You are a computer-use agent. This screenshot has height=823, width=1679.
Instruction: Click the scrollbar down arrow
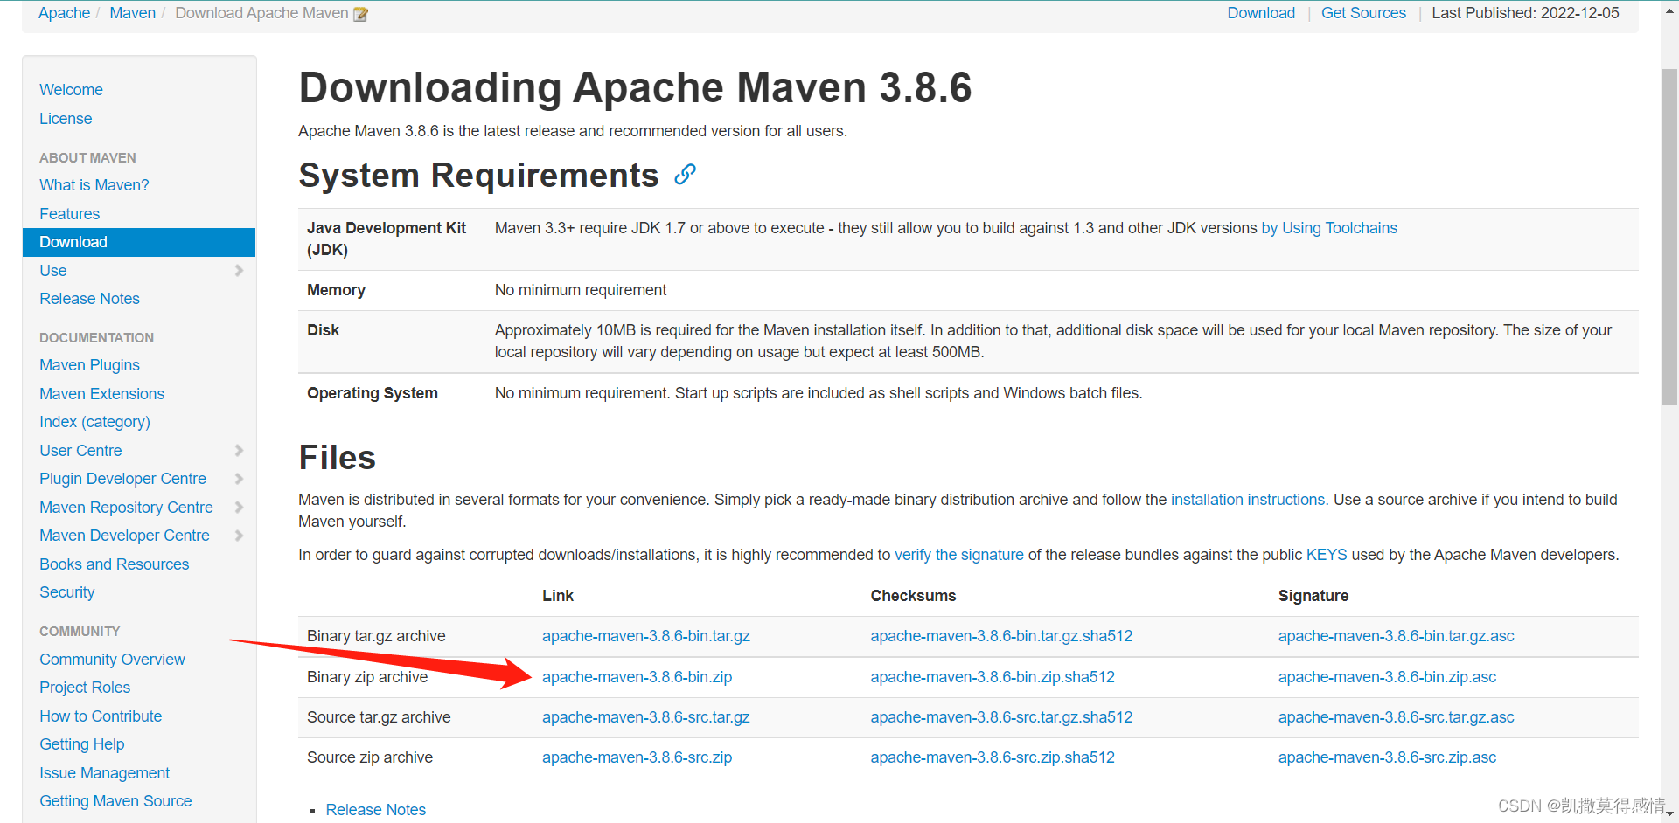[x=1669, y=813]
